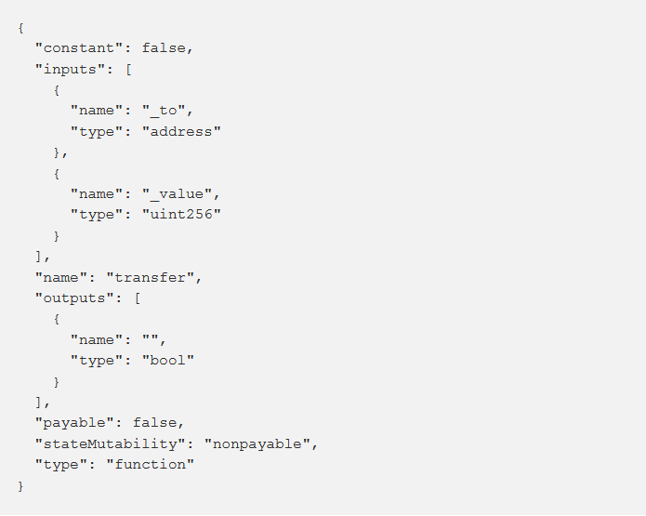Screen dimensions: 646x516
Task: Click the top-level opening curly brace
Action: pyautogui.click(x=21, y=28)
